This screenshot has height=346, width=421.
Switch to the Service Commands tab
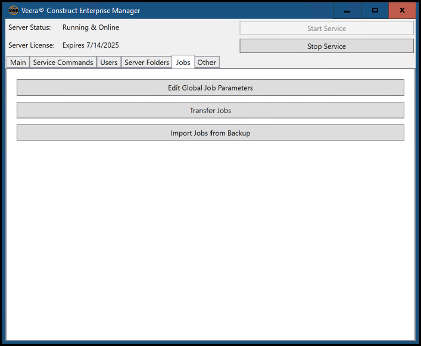[x=63, y=63]
